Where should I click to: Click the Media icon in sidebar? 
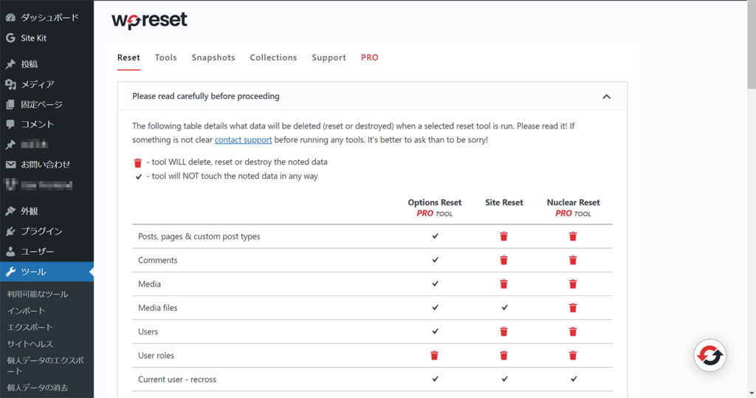(x=10, y=84)
